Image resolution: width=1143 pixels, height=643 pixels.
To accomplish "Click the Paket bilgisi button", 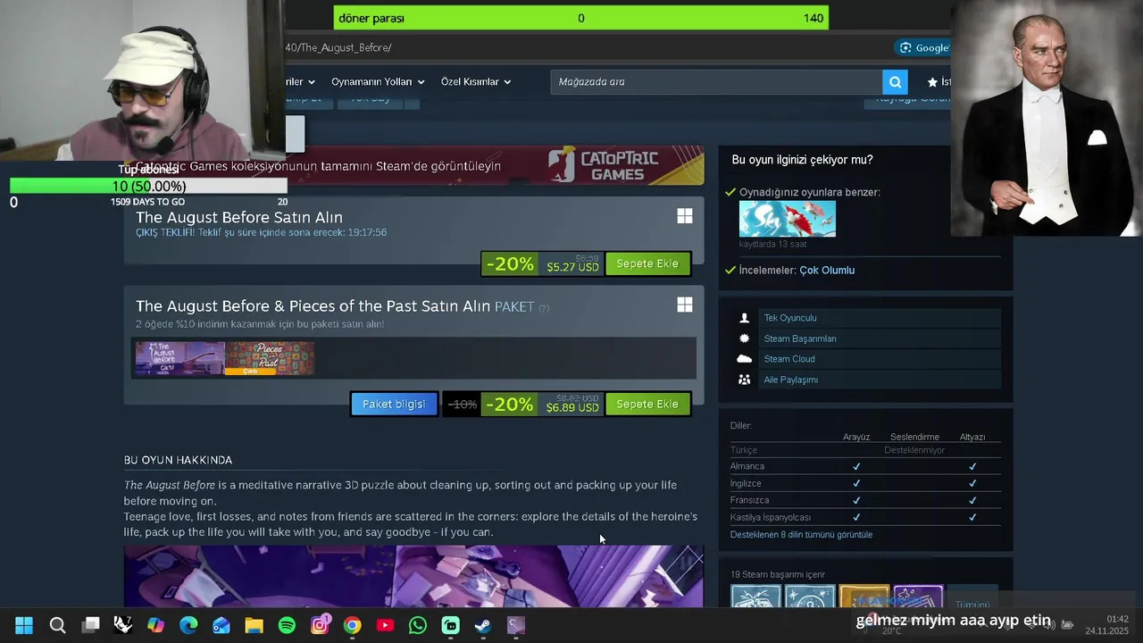I will 394,405.
